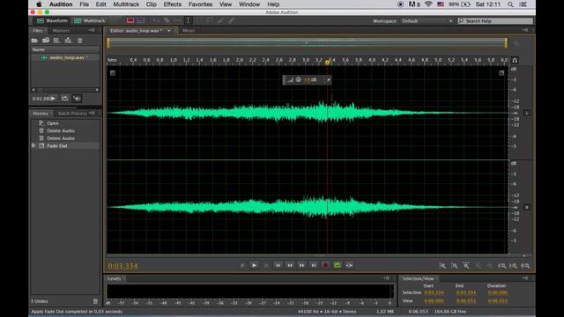This screenshot has width=564, height=317.
Task: Click the Insert into Multitrack icon
Action: click(x=68, y=41)
